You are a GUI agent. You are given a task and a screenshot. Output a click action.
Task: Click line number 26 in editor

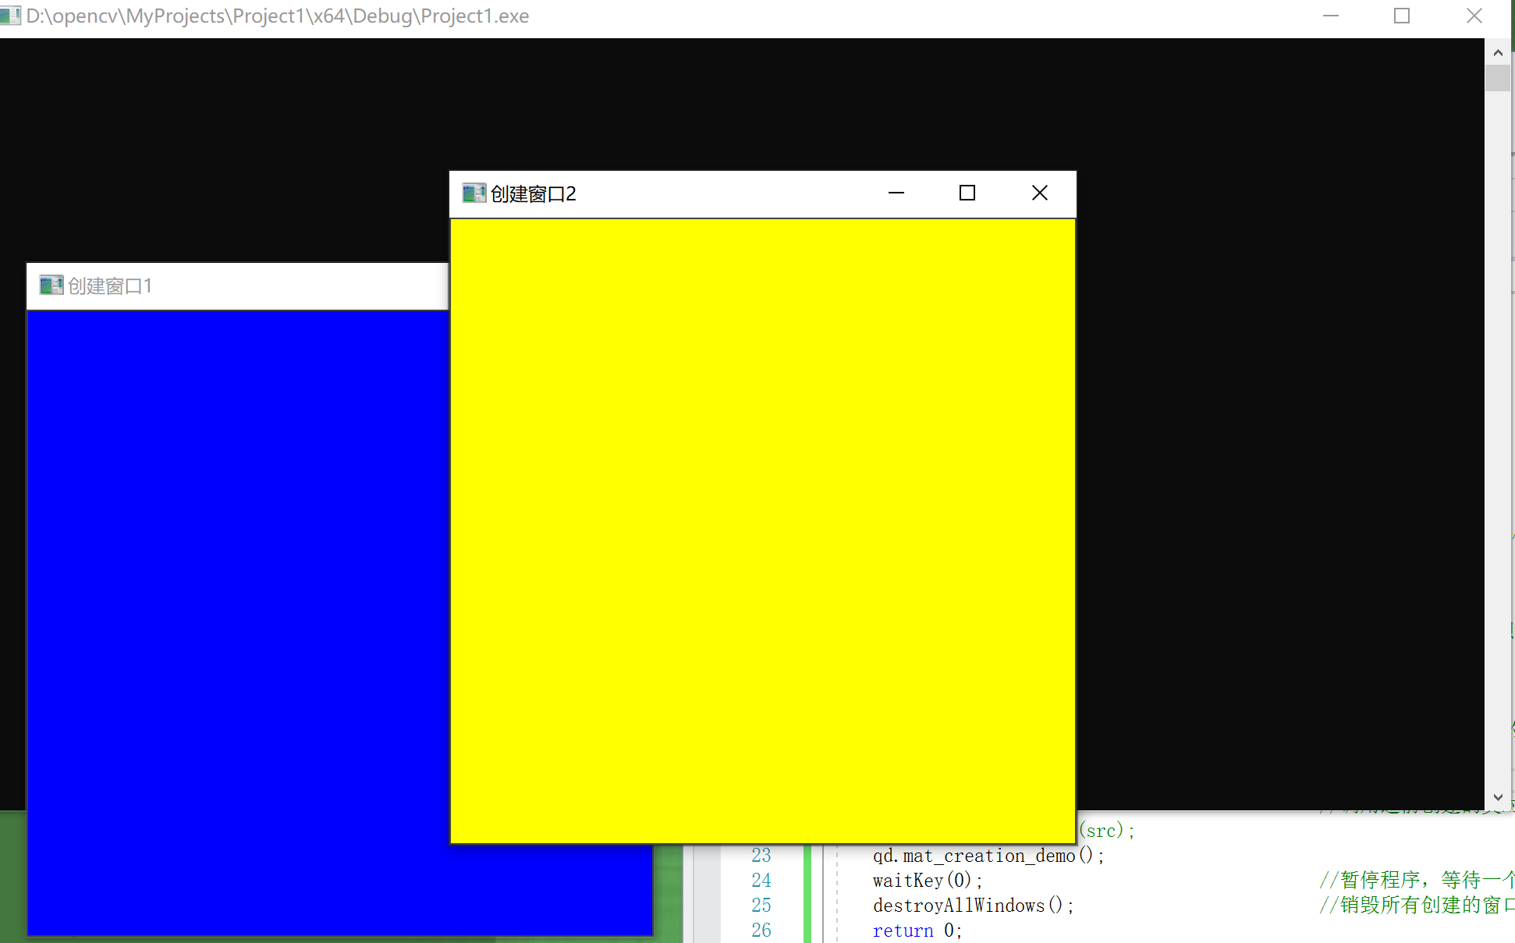point(761,931)
